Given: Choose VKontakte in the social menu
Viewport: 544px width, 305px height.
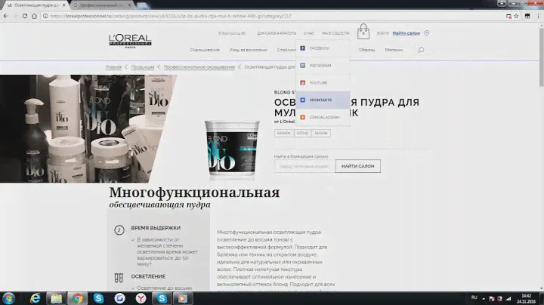Looking at the screenshot, I should 323,100.
